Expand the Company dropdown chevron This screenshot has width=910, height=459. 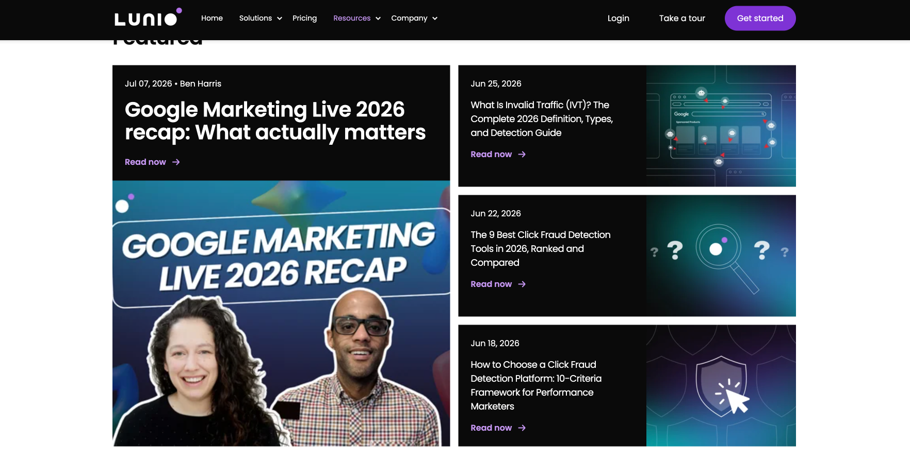[435, 19]
